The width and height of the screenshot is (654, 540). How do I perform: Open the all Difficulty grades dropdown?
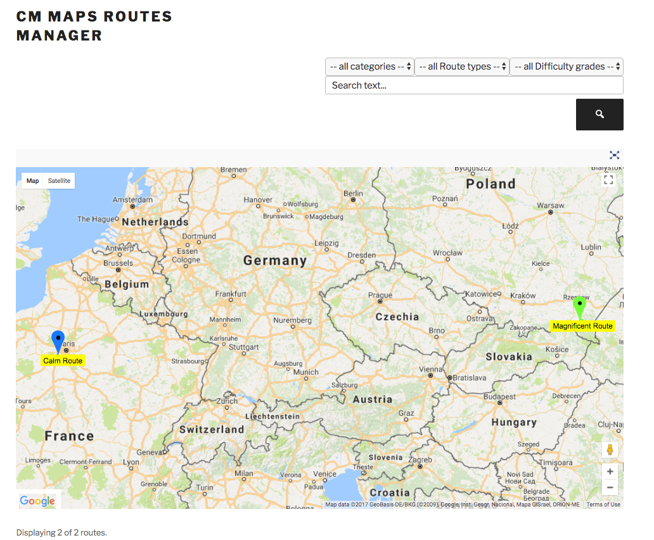(567, 66)
